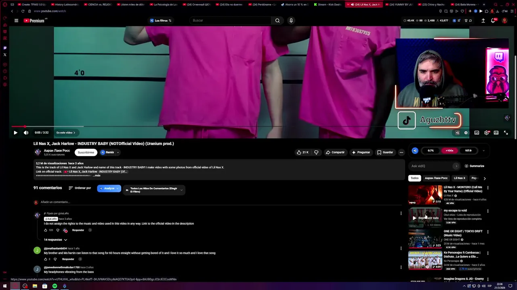Focus the Buscar search box
The width and height of the screenshot is (517, 290).
click(x=230, y=21)
